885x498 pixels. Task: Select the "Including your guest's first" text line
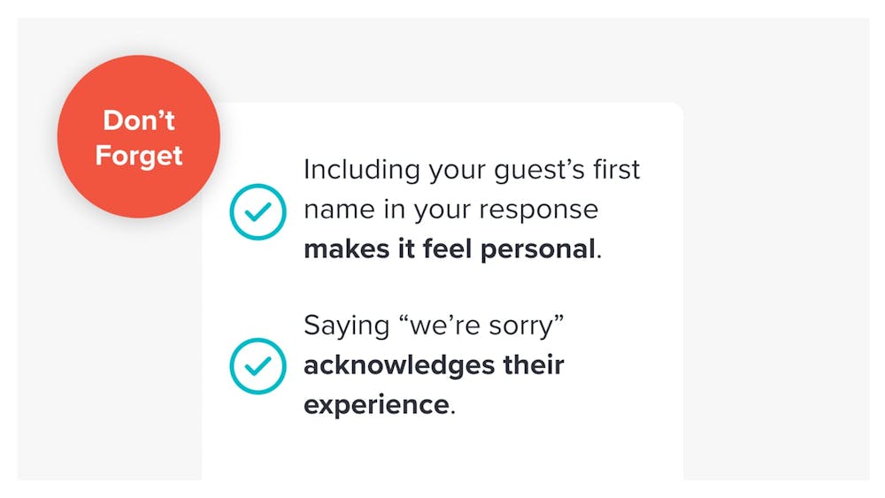(471, 170)
